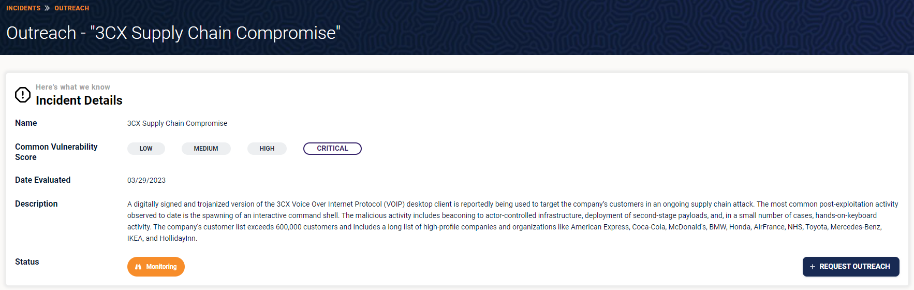Click the incident name value 3CX Supply Chain Compromise
This screenshot has width=914, height=290.
177,123
